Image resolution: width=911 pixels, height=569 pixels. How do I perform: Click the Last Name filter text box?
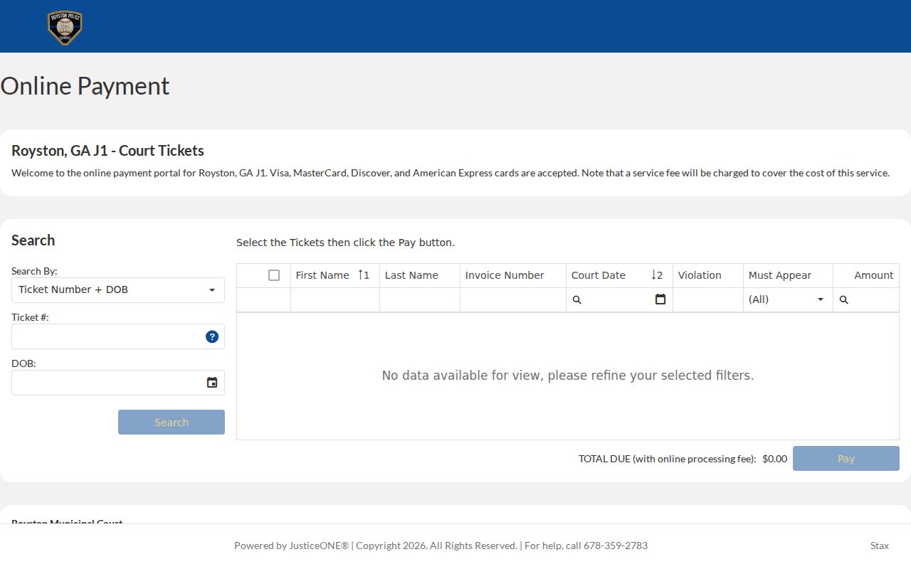tap(420, 299)
